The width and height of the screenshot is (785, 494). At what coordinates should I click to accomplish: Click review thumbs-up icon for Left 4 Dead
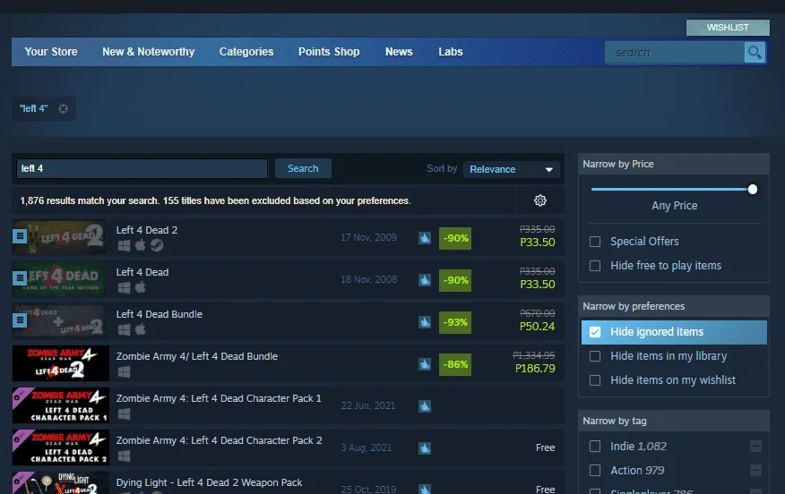(x=425, y=280)
